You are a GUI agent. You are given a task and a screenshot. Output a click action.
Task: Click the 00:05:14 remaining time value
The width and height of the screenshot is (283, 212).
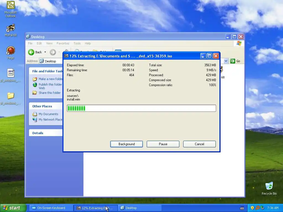(x=128, y=70)
